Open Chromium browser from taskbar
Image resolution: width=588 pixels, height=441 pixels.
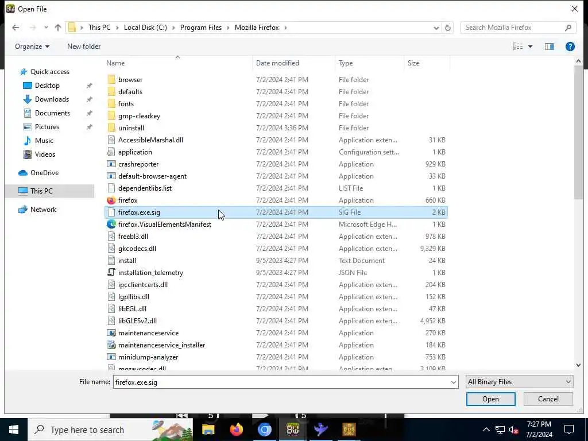coord(264,430)
